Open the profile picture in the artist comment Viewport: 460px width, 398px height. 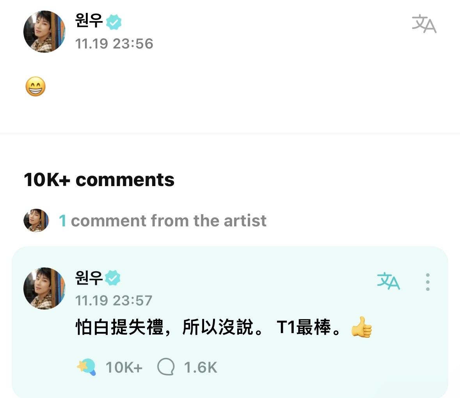(x=44, y=288)
